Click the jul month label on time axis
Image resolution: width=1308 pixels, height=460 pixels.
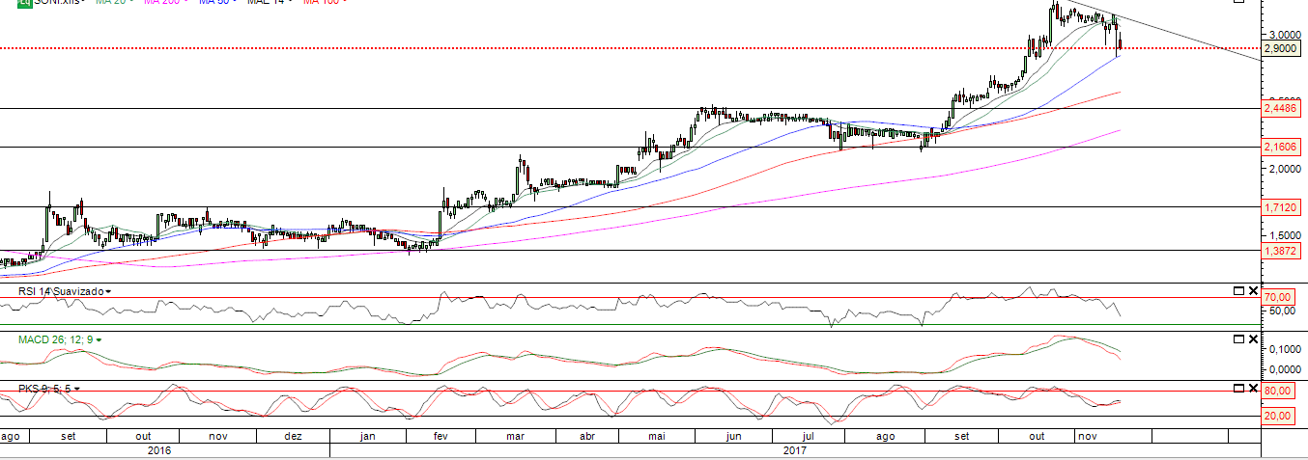tap(808, 436)
